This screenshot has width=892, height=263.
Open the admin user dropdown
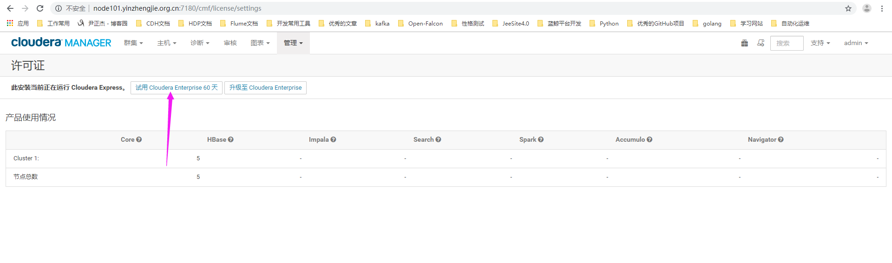(x=856, y=43)
